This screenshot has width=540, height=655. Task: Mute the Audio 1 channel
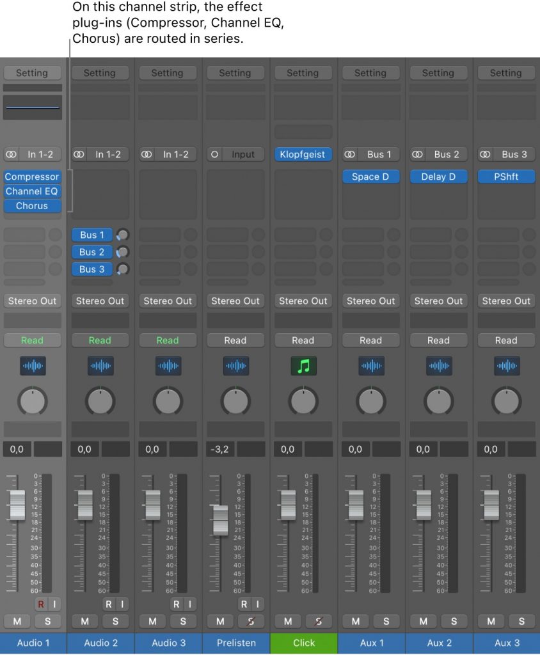point(17,621)
